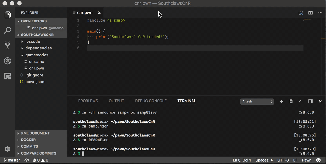Open the Search view in activity bar
Screen dimensions: 326x164
click(x=8, y=30)
